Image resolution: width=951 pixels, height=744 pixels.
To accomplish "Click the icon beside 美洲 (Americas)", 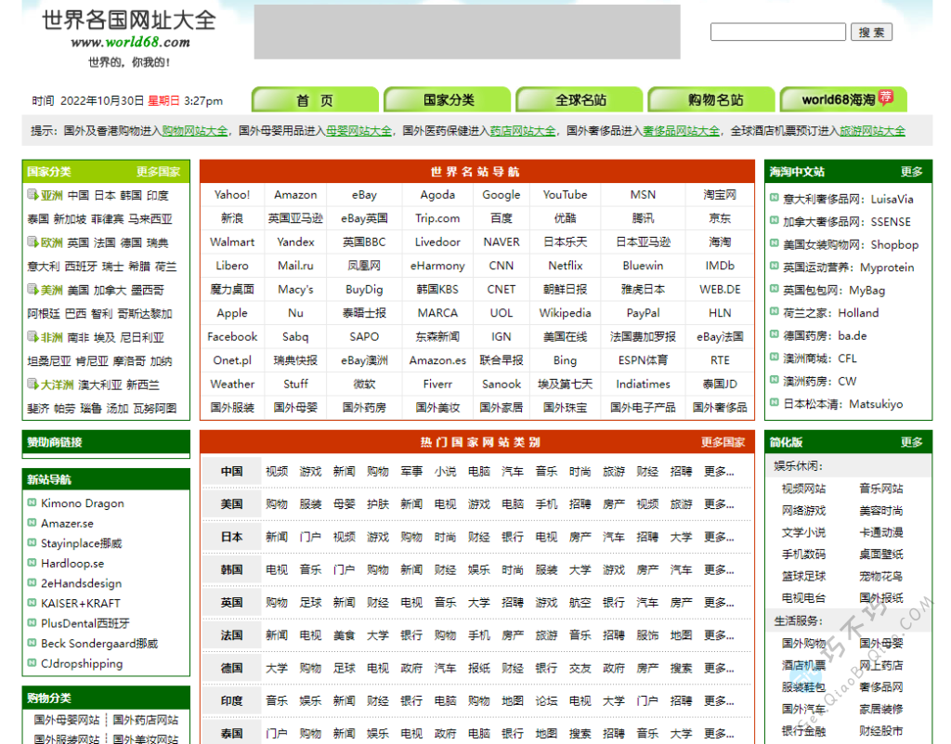I will (33, 290).
